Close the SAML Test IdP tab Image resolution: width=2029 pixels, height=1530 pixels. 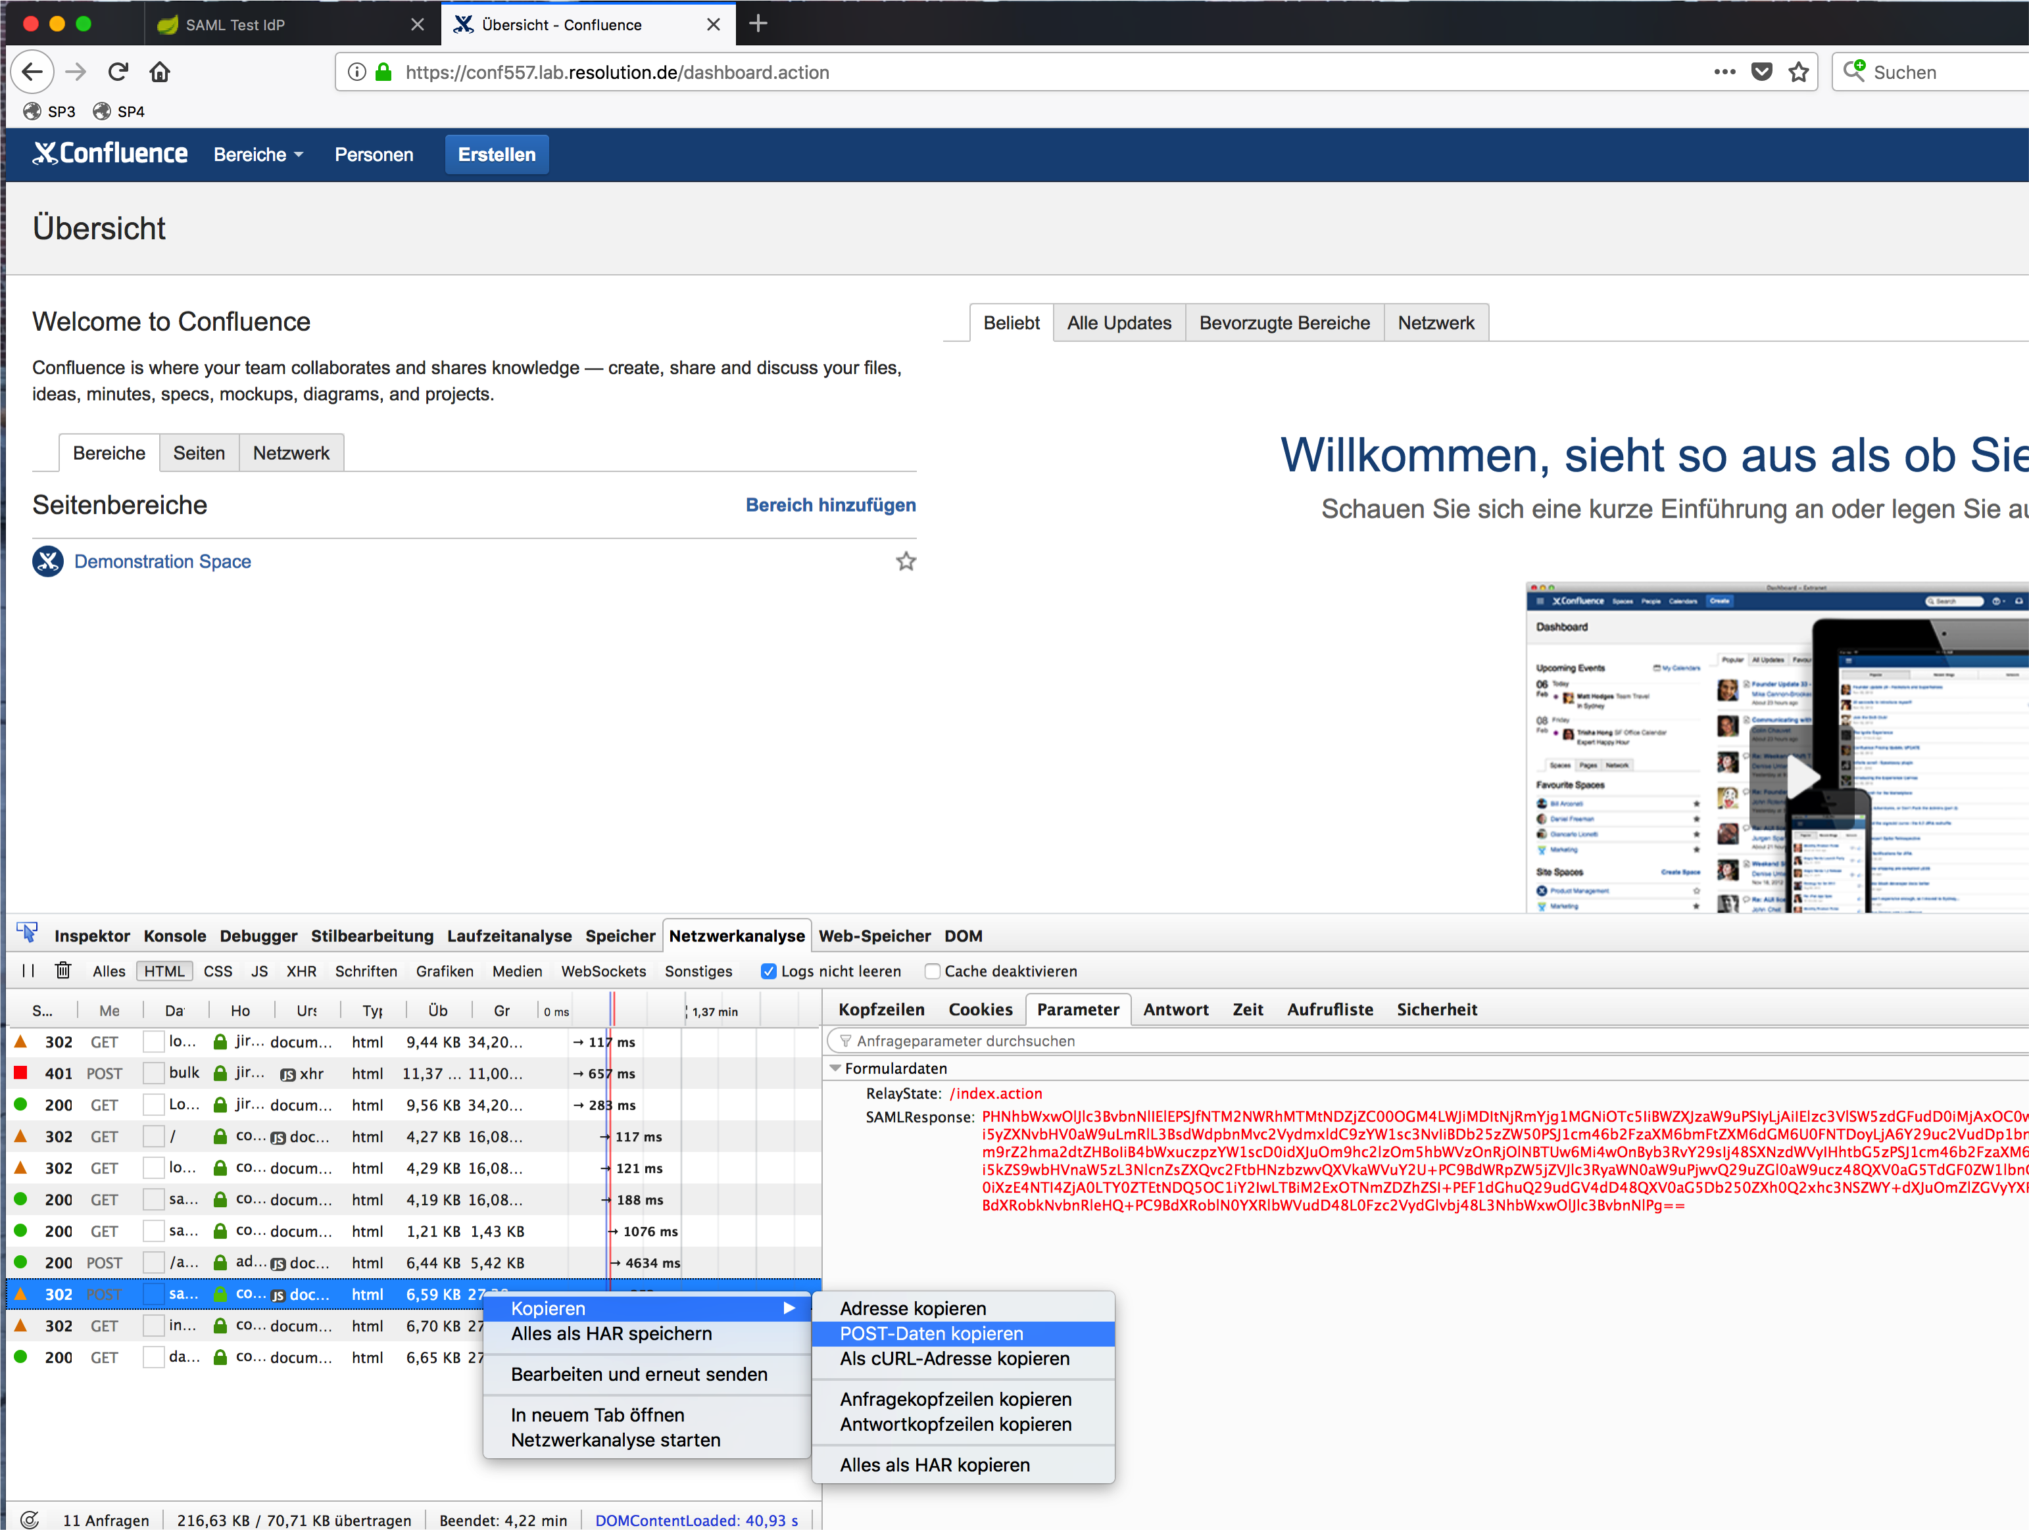click(x=418, y=25)
